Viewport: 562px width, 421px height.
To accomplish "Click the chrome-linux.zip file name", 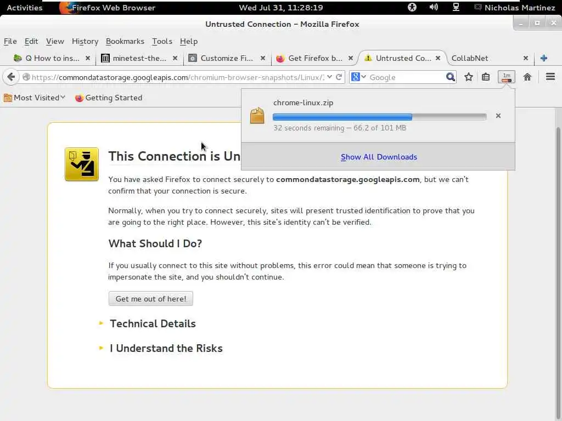I will click(303, 103).
